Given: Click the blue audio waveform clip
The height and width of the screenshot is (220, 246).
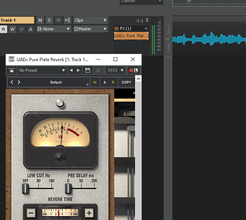Looking at the screenshot, I should [x=209, y=39].
